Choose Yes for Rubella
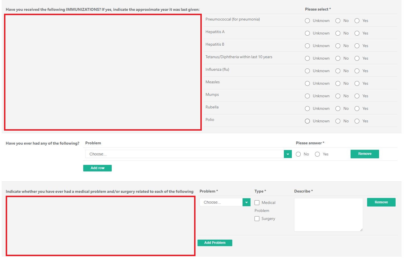The width and height of the screenshot is (405, 259). coord(357,108)
